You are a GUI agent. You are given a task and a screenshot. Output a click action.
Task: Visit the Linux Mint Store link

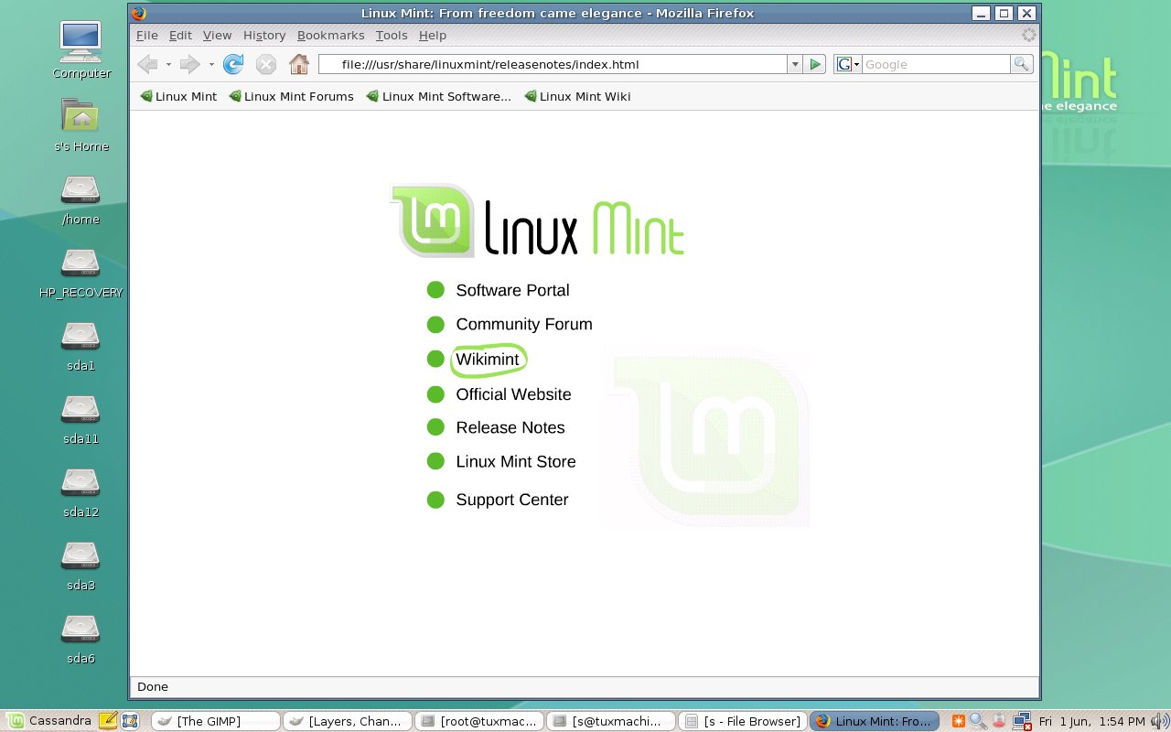click(516, 462)
